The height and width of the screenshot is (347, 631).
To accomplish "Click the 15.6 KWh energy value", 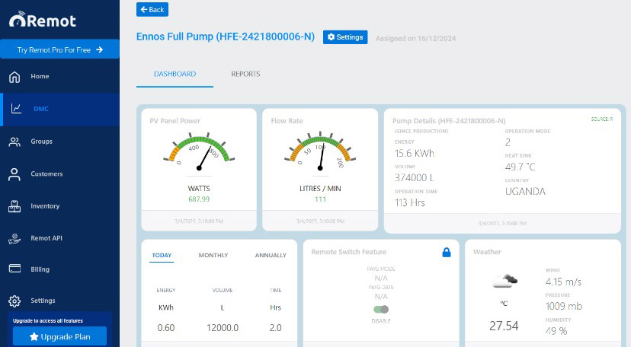I will [x=415, y=154].
